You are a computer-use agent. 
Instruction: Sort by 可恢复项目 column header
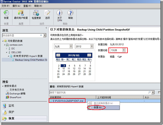[73, 97]
